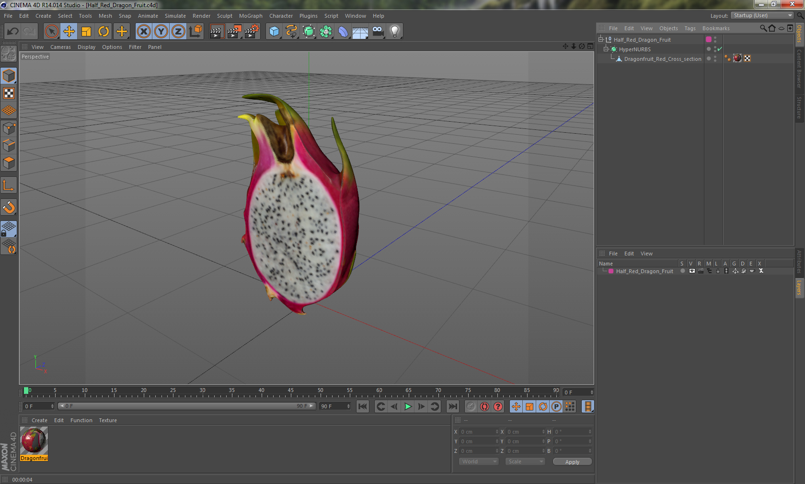This screenshot has width=805, height=484.
Task: Go to end of animation
Action: pyautogui.click(x=452, y=406)
